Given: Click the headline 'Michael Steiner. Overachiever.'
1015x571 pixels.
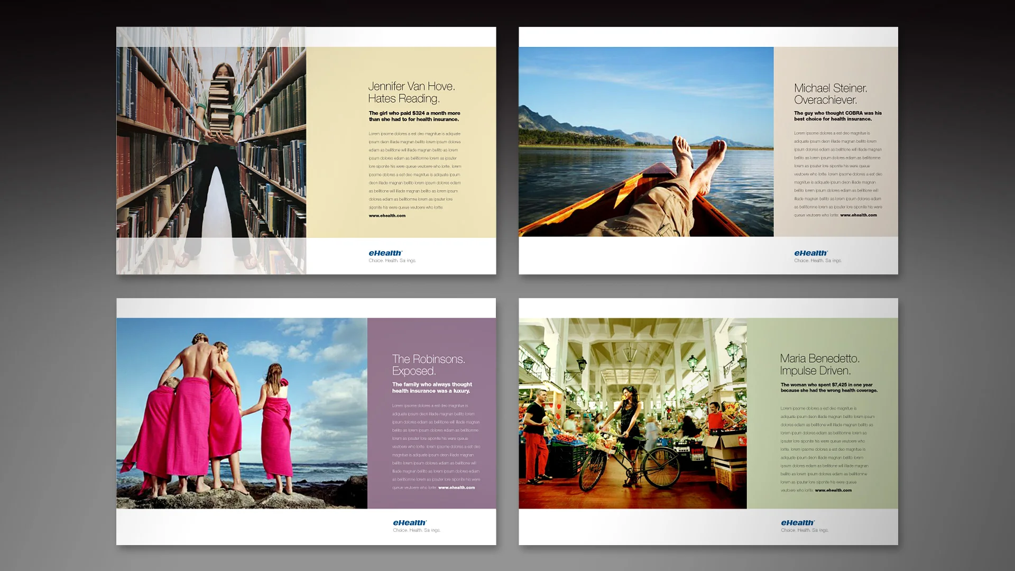Looking at the screenshot, I should point(831,94).
